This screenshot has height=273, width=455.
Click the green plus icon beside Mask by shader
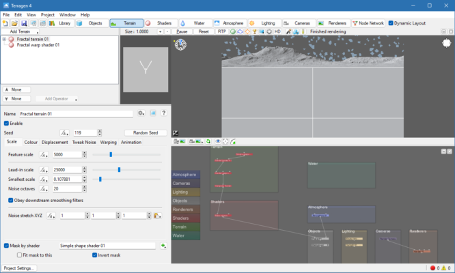coord(163,246)
